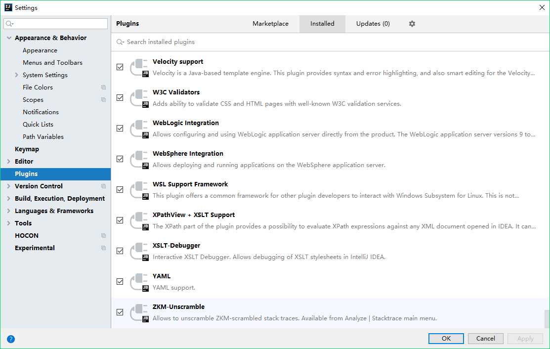Screen dimensions: 550x349
Task: Click the settings search input field
Action: pyautogui.click(x=55, y=24)
